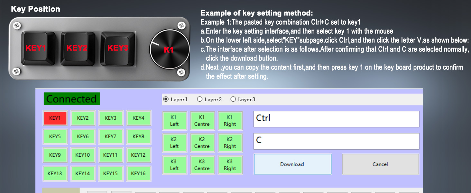Image resolution: width=471 pixels, height=193 pixels.
Task: Choose the K2 Left knob action
Action: point(174,143)
